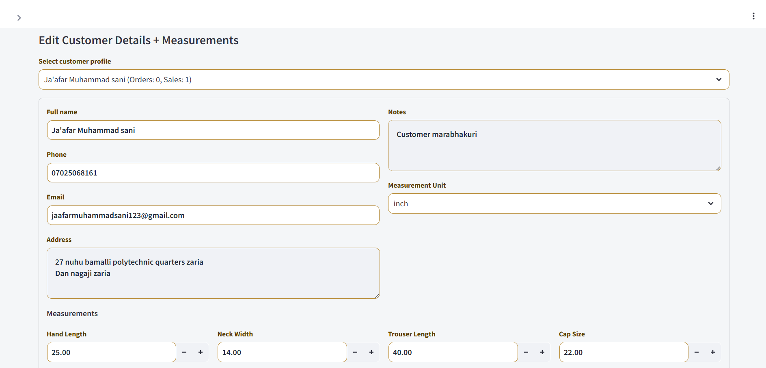Select the Full name field

click(x=213, y=130)
